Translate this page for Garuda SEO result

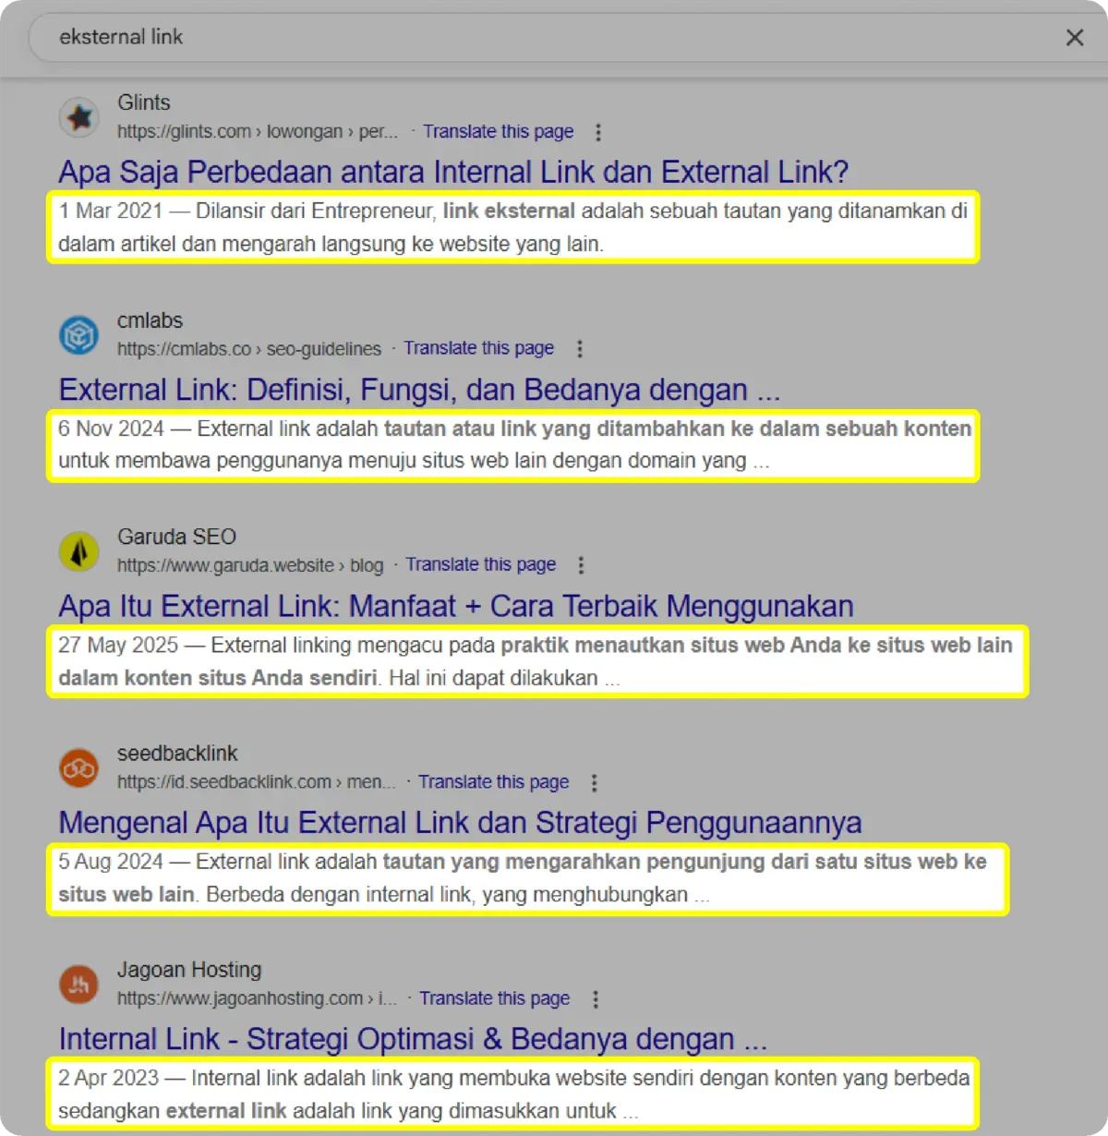coord(481,564)
